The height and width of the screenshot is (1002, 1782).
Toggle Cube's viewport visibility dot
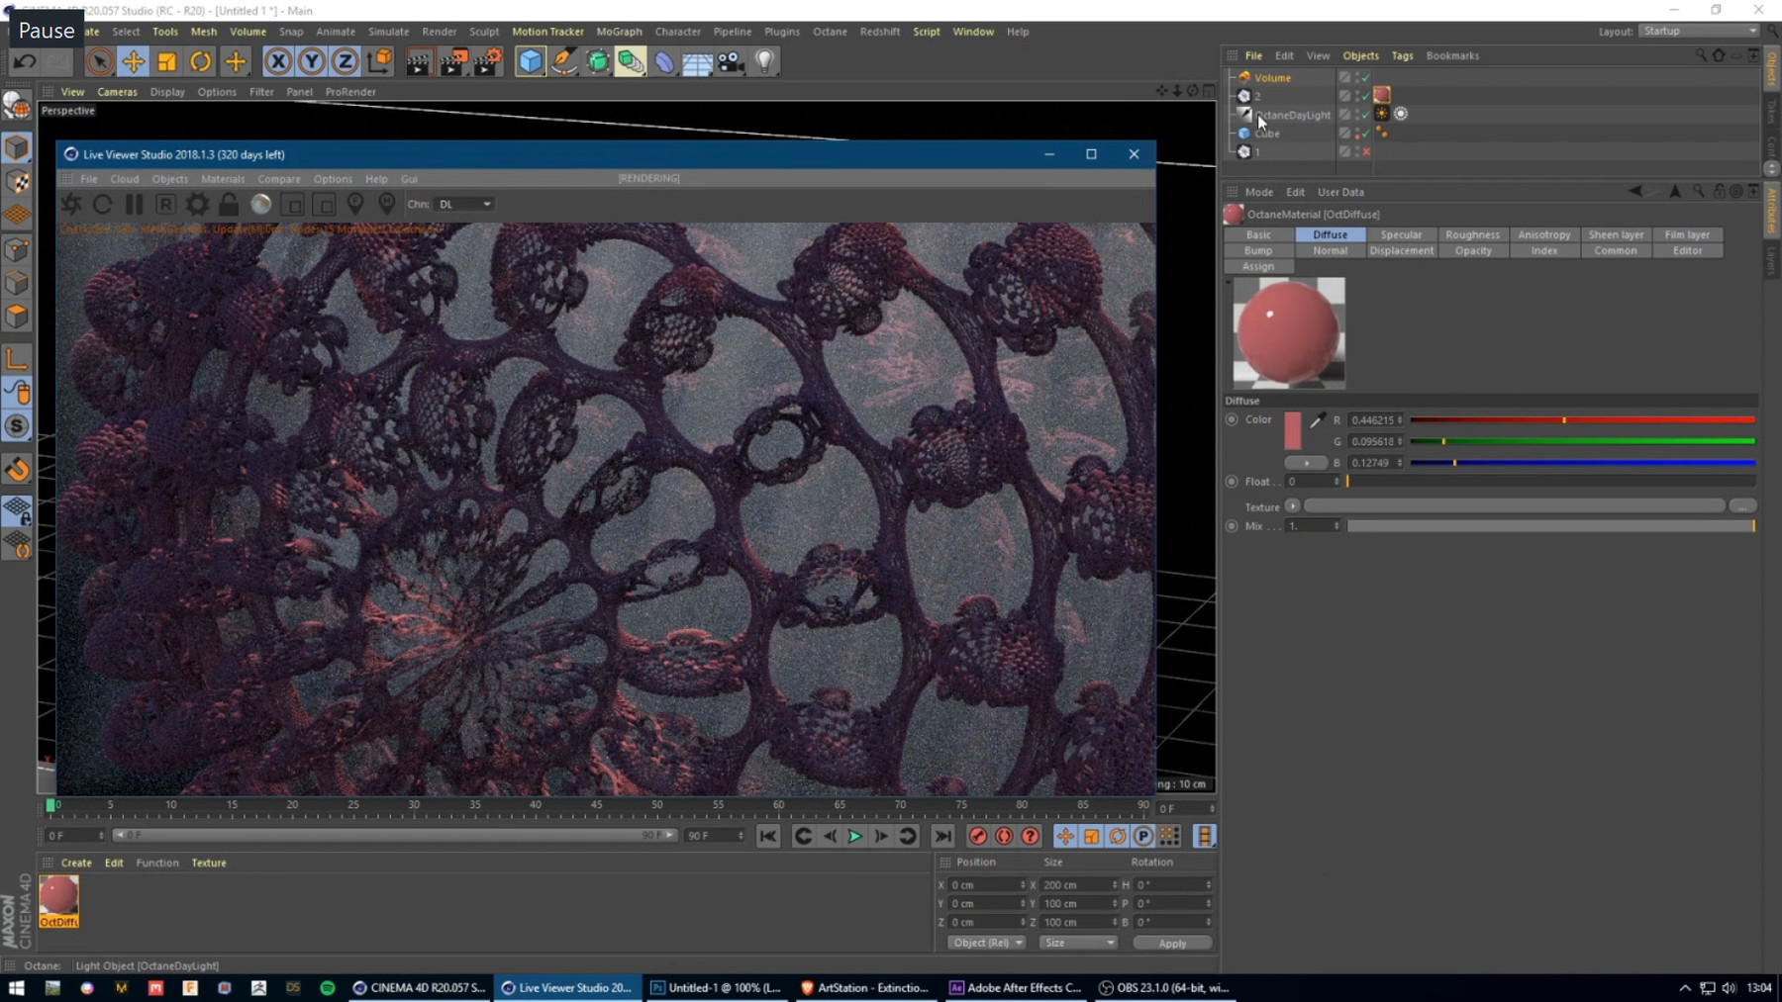click(x=1357, y=132)
